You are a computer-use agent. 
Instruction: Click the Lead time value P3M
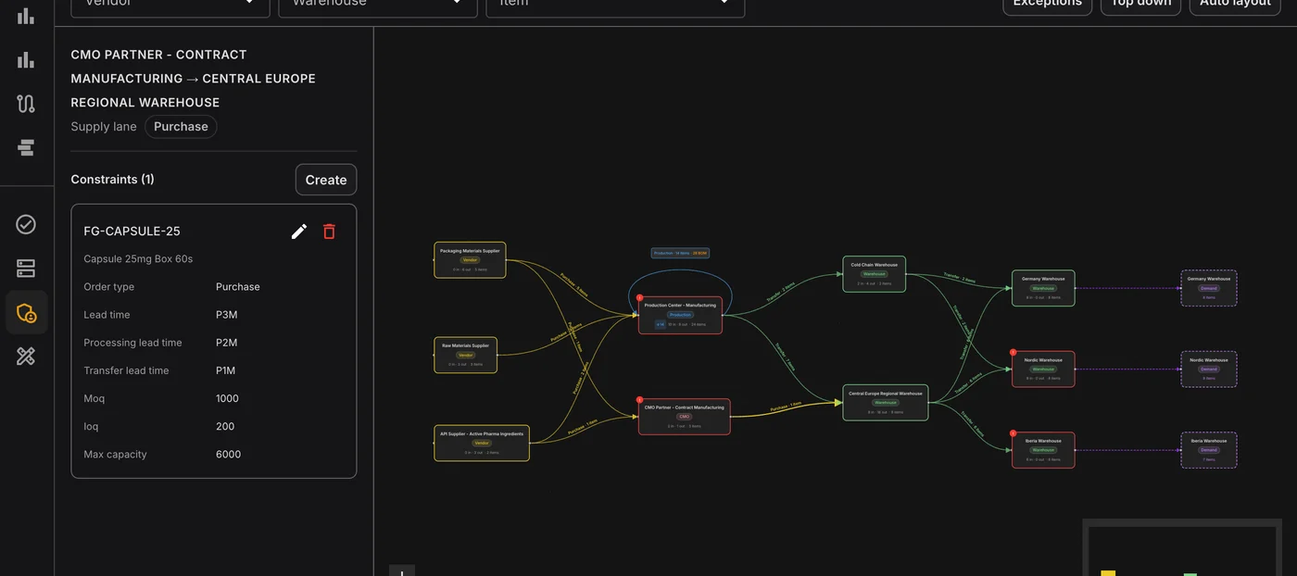(226, 315)
